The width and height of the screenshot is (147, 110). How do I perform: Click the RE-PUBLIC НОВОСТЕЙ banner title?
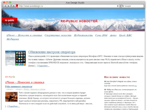click(79, 21)
